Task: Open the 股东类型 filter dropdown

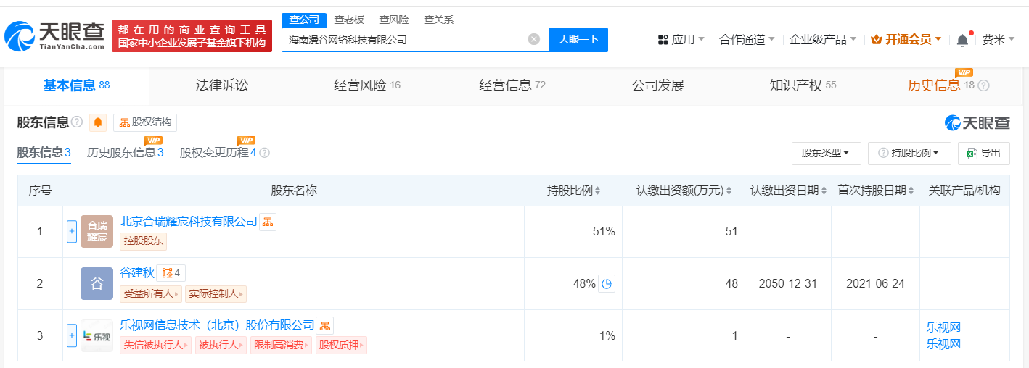Action: pos(826,153)
